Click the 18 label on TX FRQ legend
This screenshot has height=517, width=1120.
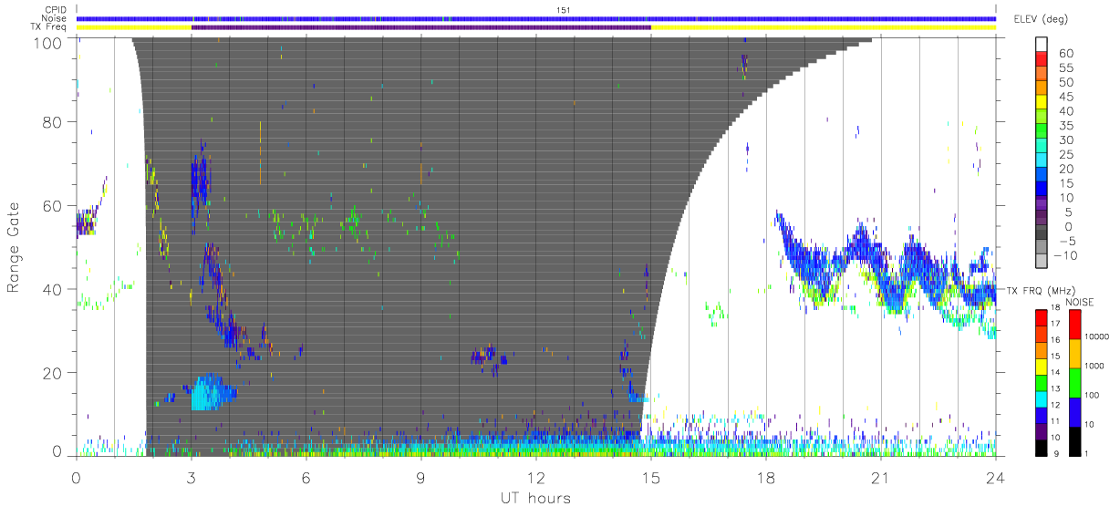tap(1053, 308)
